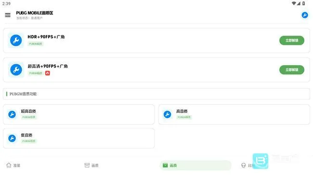Tap the green tag under 高音质
313x175 pixels.
click(x=184, y=117)
